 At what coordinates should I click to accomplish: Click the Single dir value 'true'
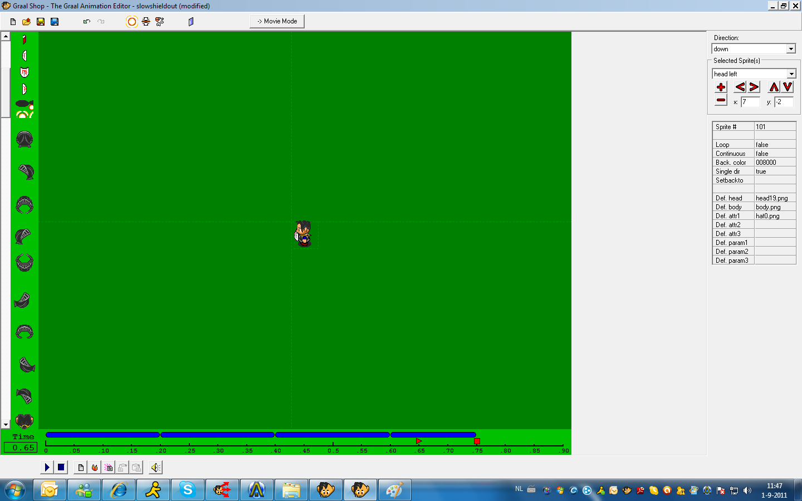(774, 171)
